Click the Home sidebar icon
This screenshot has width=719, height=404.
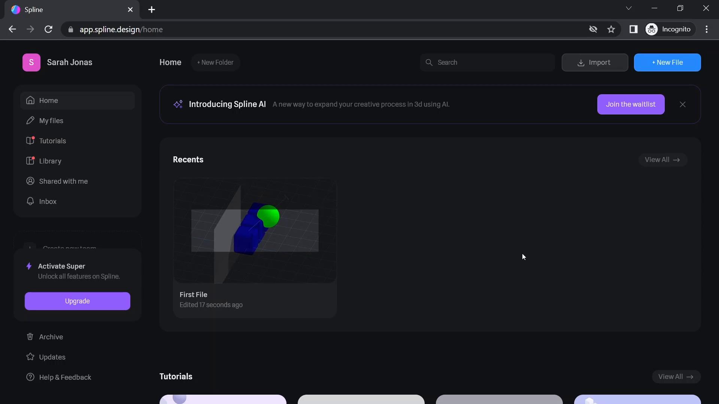[30, 101]
